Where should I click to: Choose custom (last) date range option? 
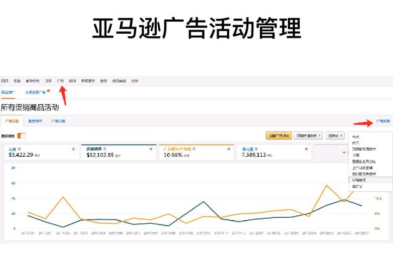click(371, 186)
